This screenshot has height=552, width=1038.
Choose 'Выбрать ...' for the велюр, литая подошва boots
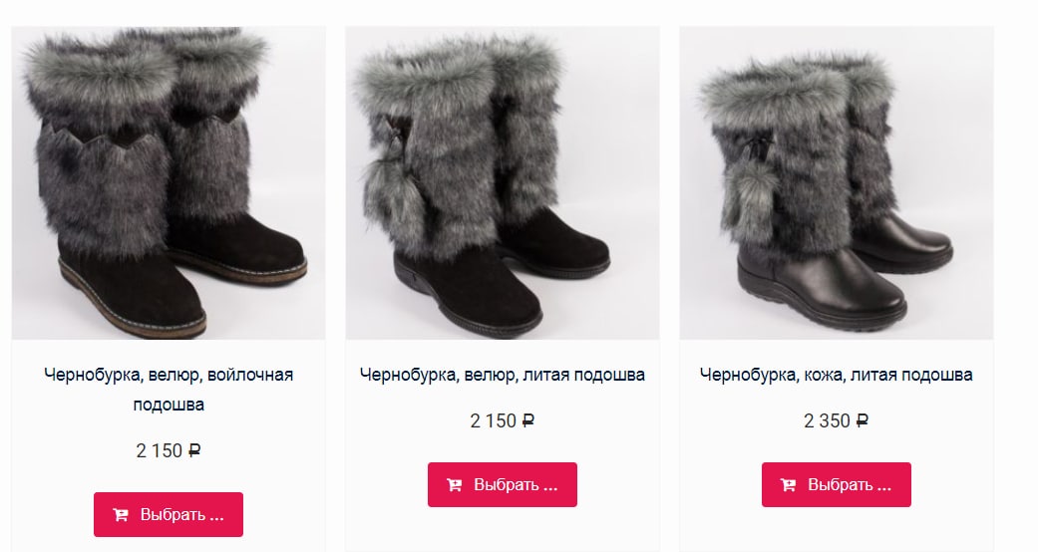[502, 484]
